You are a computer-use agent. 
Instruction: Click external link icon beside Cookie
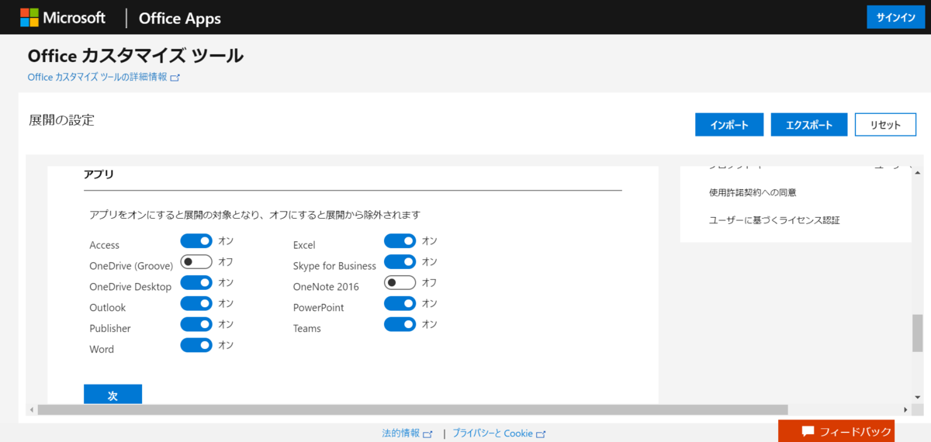[x=542, y=434]
